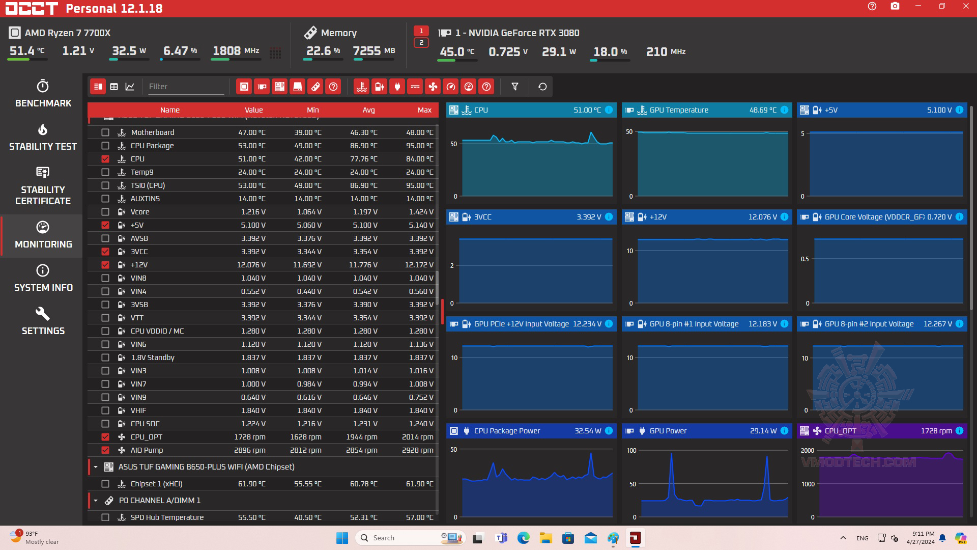Switch to graph-only view icon
Image resolution: width=977 pixels, height=550 pixels.
tap(130, 87)
